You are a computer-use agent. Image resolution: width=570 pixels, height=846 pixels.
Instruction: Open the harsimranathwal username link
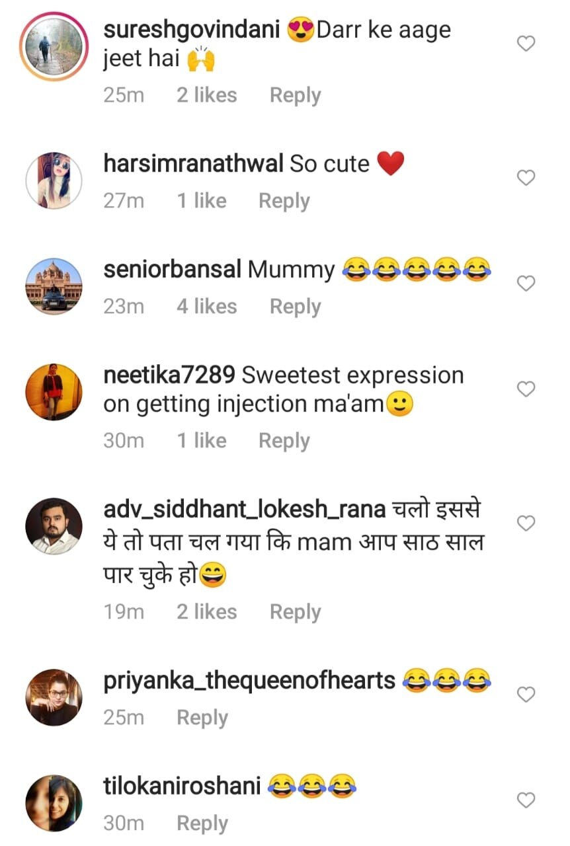tap(193, 163)
